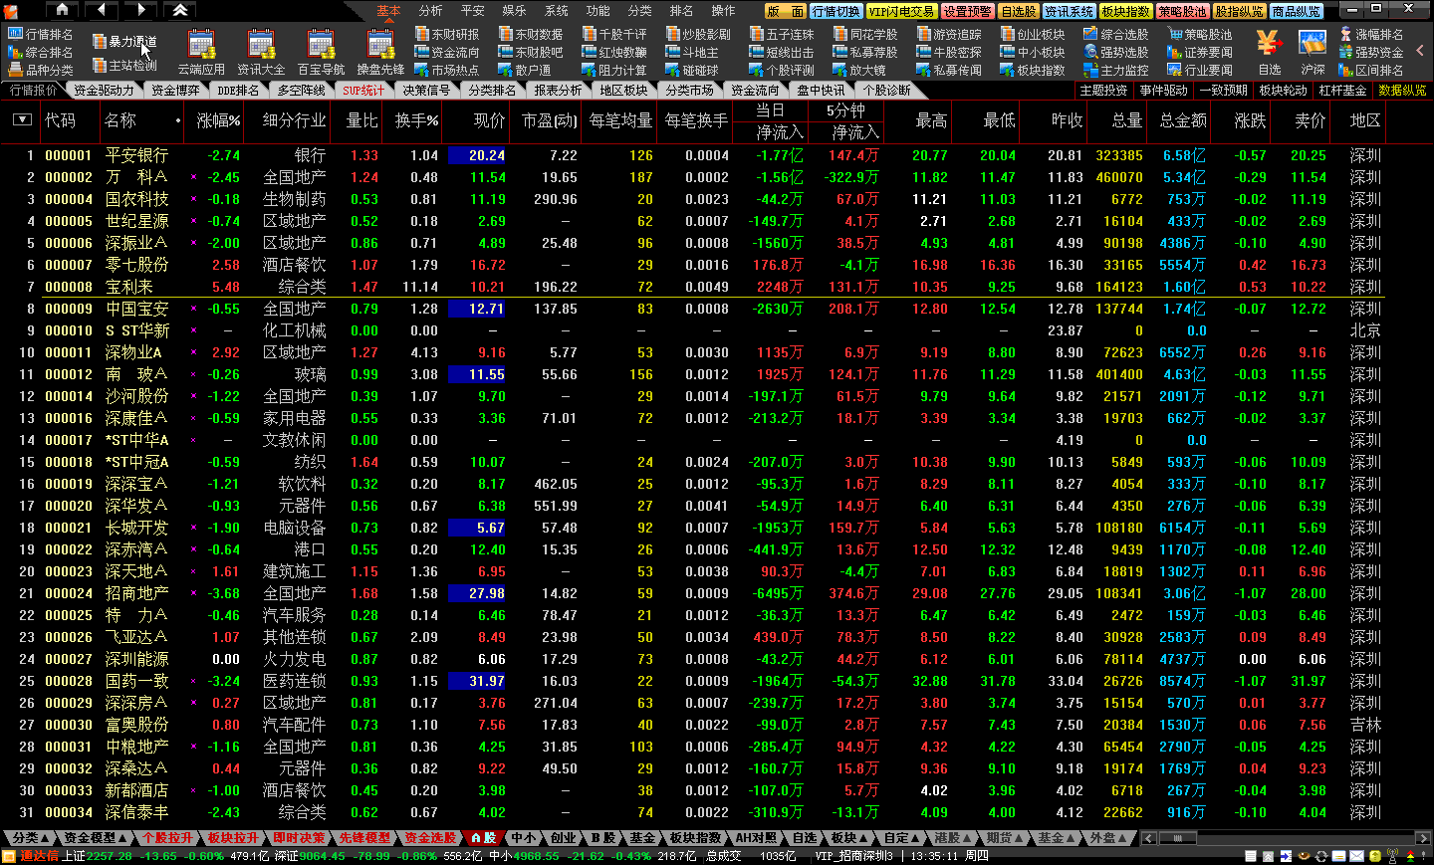Sort by the 涨幅% column header
The height and width of the screenshot is (865, 1434).
click(x=218, y=120)
